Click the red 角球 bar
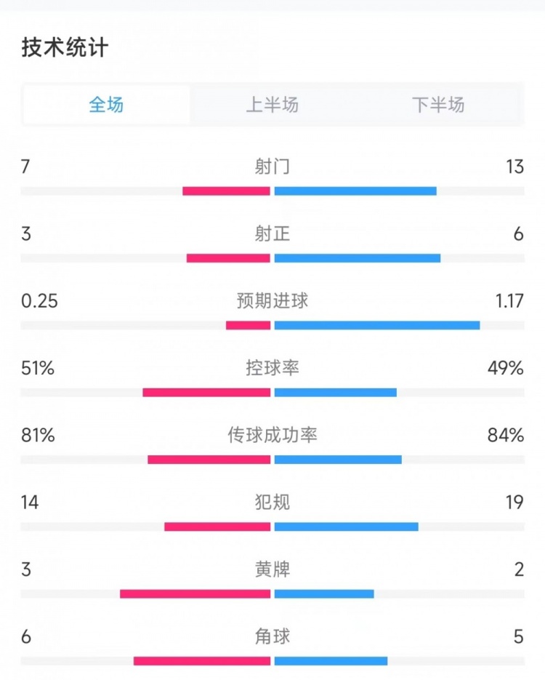Viewport: 545px width, 680px height. click(x=202, y=661)
